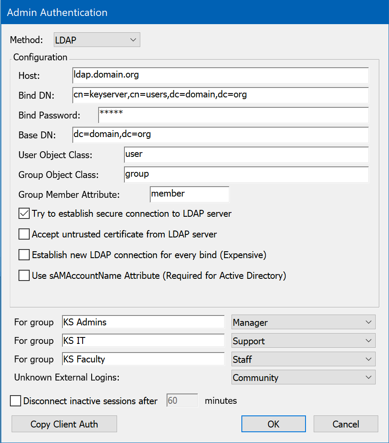Viewport: 389px width, 443px height.
Task: Click the Base DN input field
Action: pyautogui.click(x=220, y=135)
